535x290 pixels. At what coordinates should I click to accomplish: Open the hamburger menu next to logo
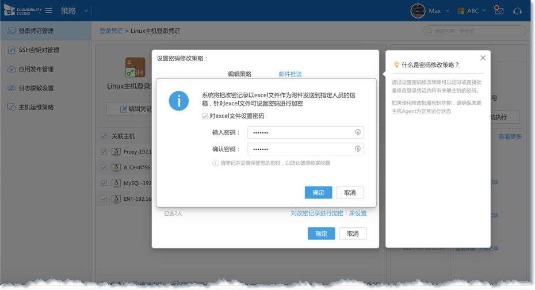point(49,10)
